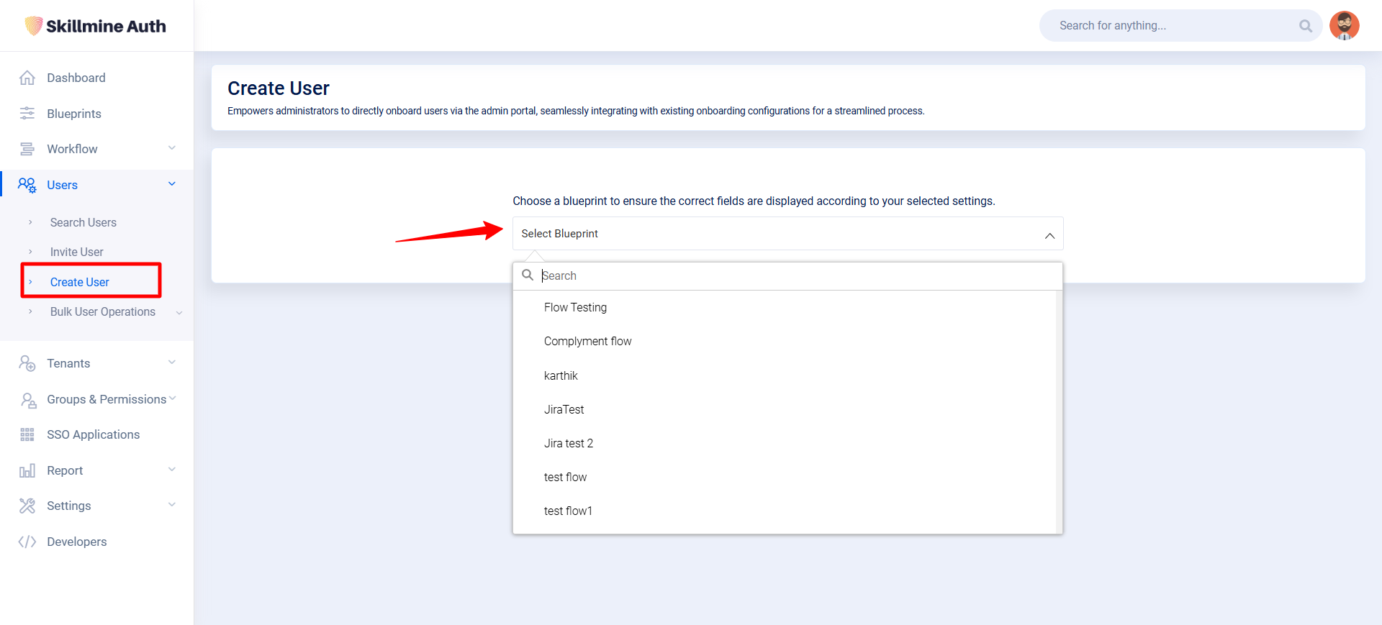The image size is (1382, 625).
Task: Go to Invite User page
Action: [x=76, y=252]
